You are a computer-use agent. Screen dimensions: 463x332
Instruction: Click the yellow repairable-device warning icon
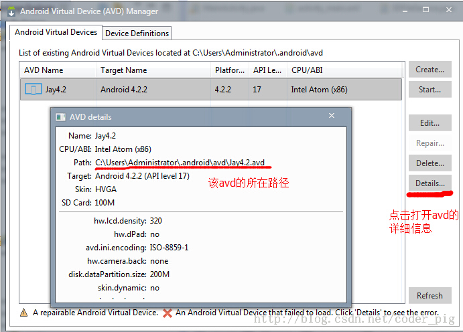pos(23,313)
